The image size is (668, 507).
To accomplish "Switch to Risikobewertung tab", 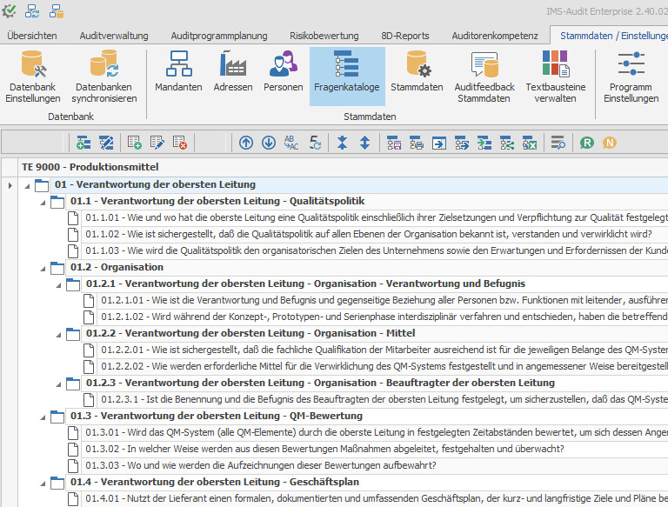I will pos(324,36).
